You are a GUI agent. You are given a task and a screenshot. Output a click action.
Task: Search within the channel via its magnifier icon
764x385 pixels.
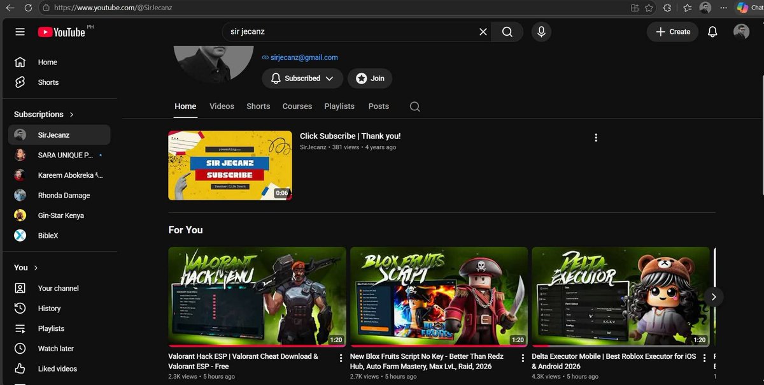click(414, 106)
